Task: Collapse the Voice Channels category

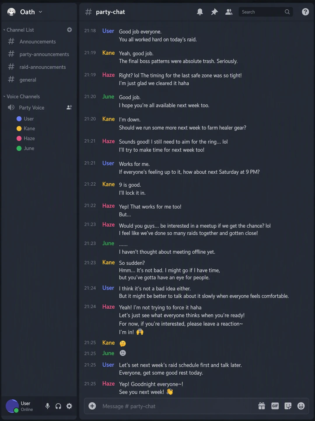Action: [23, 96]
